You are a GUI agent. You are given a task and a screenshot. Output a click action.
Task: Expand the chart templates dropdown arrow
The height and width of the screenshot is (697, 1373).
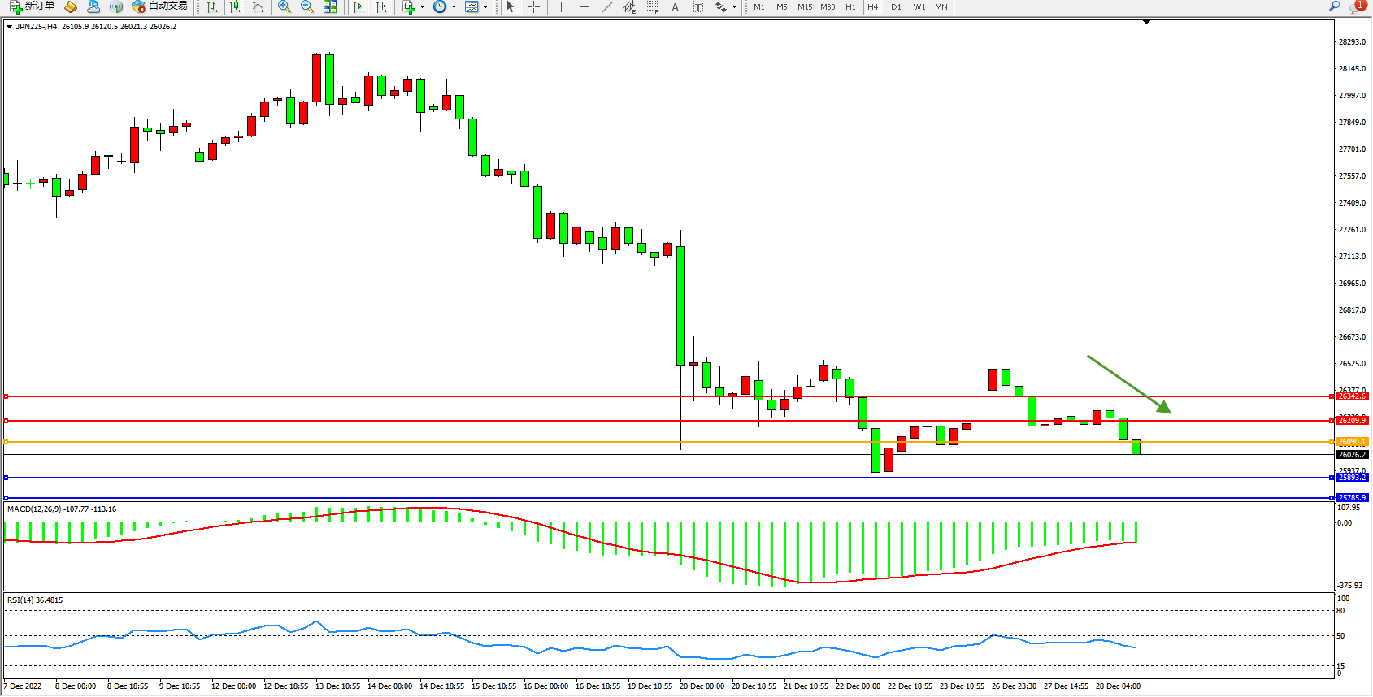(485, 6)
